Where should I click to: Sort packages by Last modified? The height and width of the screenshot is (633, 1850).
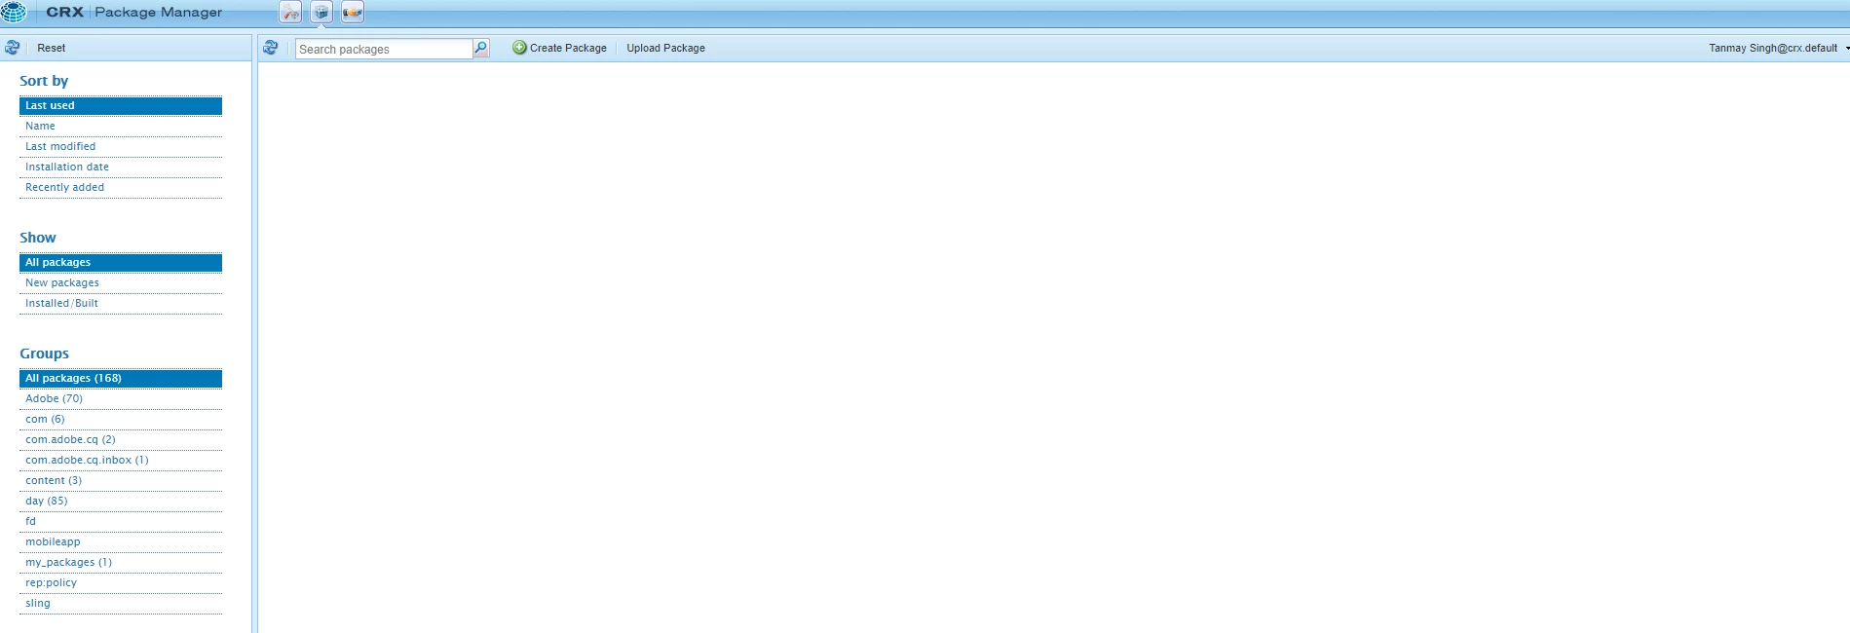121,146
